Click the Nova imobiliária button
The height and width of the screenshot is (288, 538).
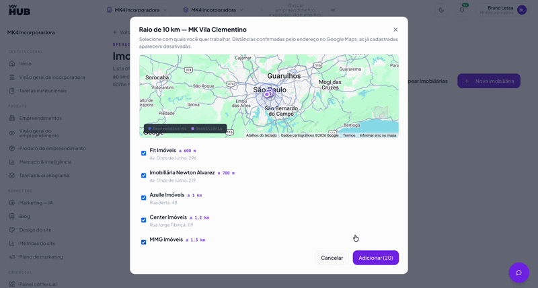point(489,81)
